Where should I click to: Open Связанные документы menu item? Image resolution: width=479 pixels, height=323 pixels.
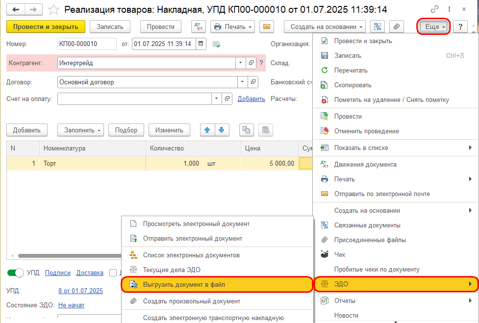point(396,225)
